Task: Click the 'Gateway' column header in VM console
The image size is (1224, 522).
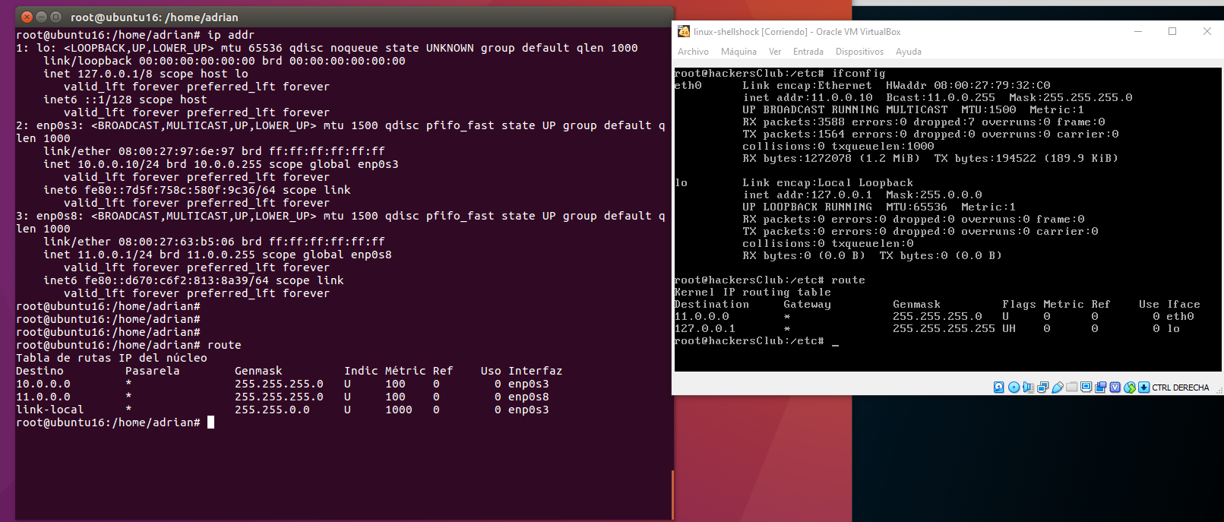Action: pos(808,305)
